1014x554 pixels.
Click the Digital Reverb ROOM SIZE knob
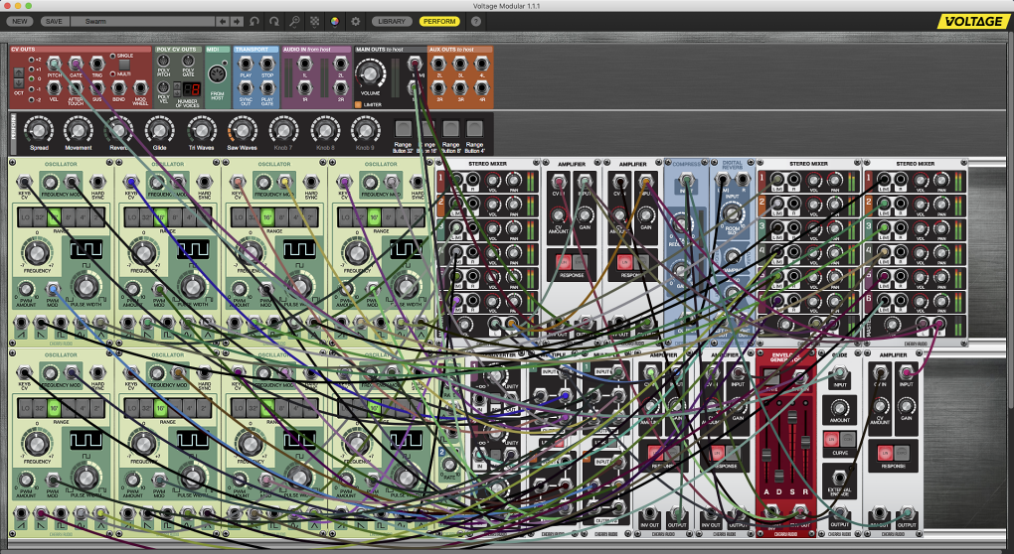point(732,212)
